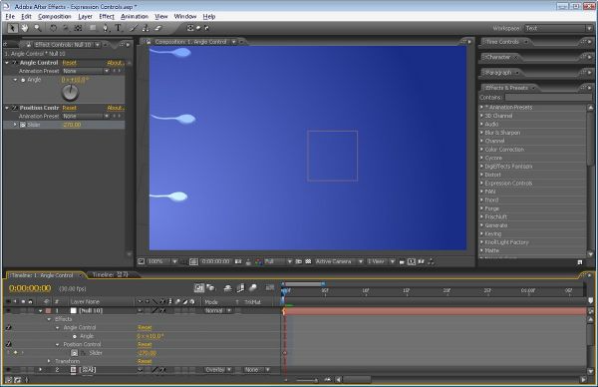Select the Pen tool
Viewport: 598px width, 387px height.
click(x=106, y=28)
